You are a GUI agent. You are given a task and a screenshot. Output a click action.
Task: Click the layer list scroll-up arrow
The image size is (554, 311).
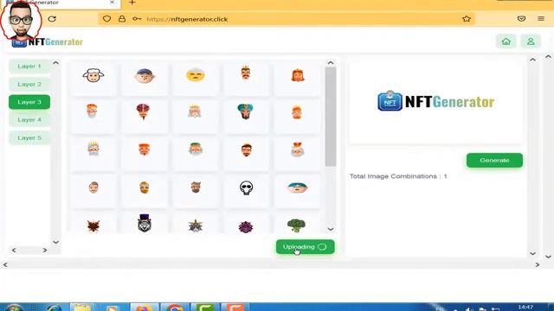tap(55, 63)
